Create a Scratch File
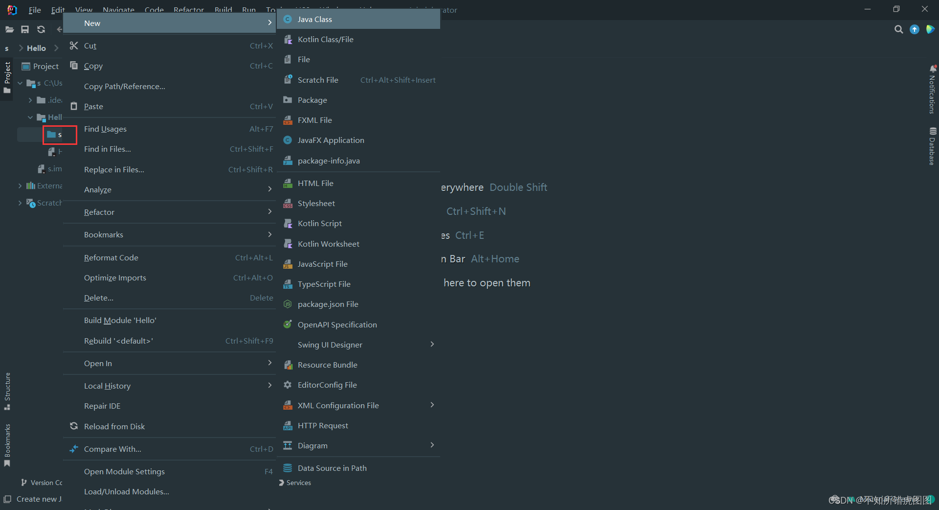 click(358, 80)
